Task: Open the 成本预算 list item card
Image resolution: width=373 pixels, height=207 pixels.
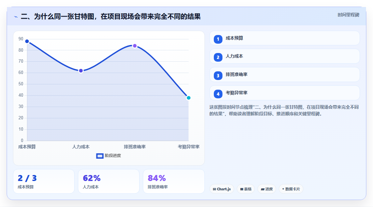Action: pos(284,38)
